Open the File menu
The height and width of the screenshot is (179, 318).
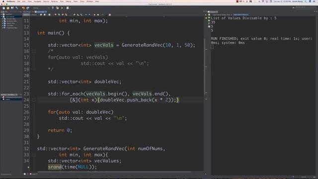(18, 1)
